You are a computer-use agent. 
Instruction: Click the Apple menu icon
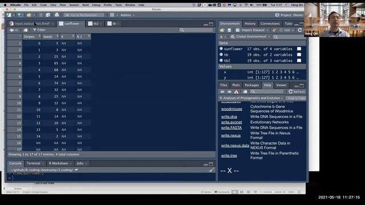pos(5,5)
